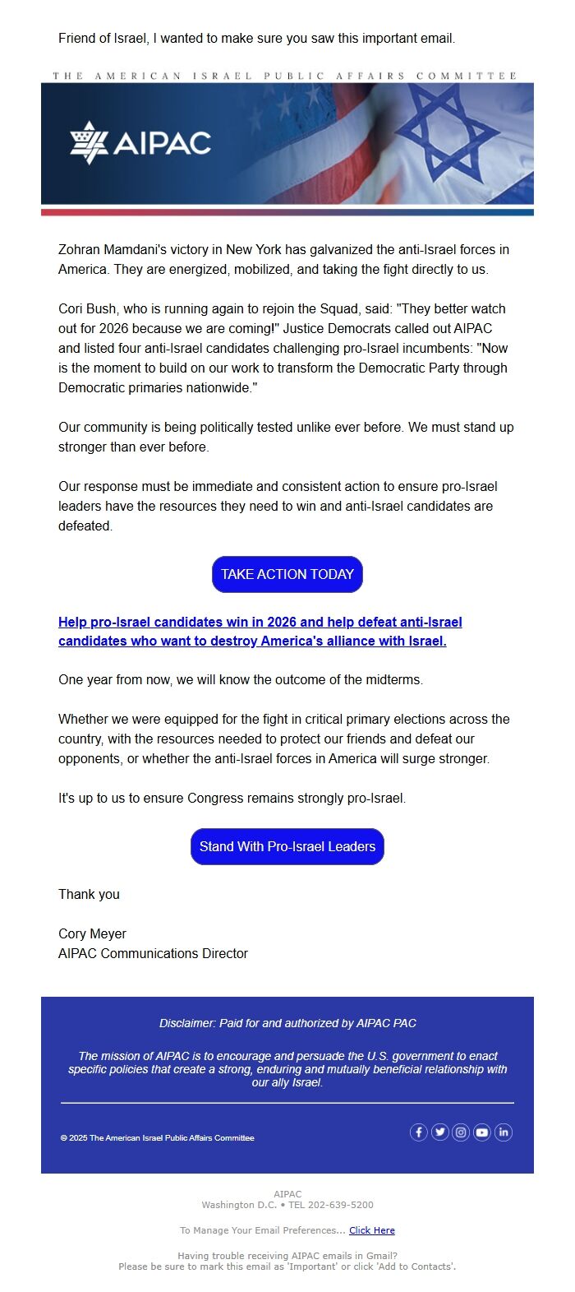
Task: Open AIPAC's YouTube channel icon
Action: (482, 1132)
